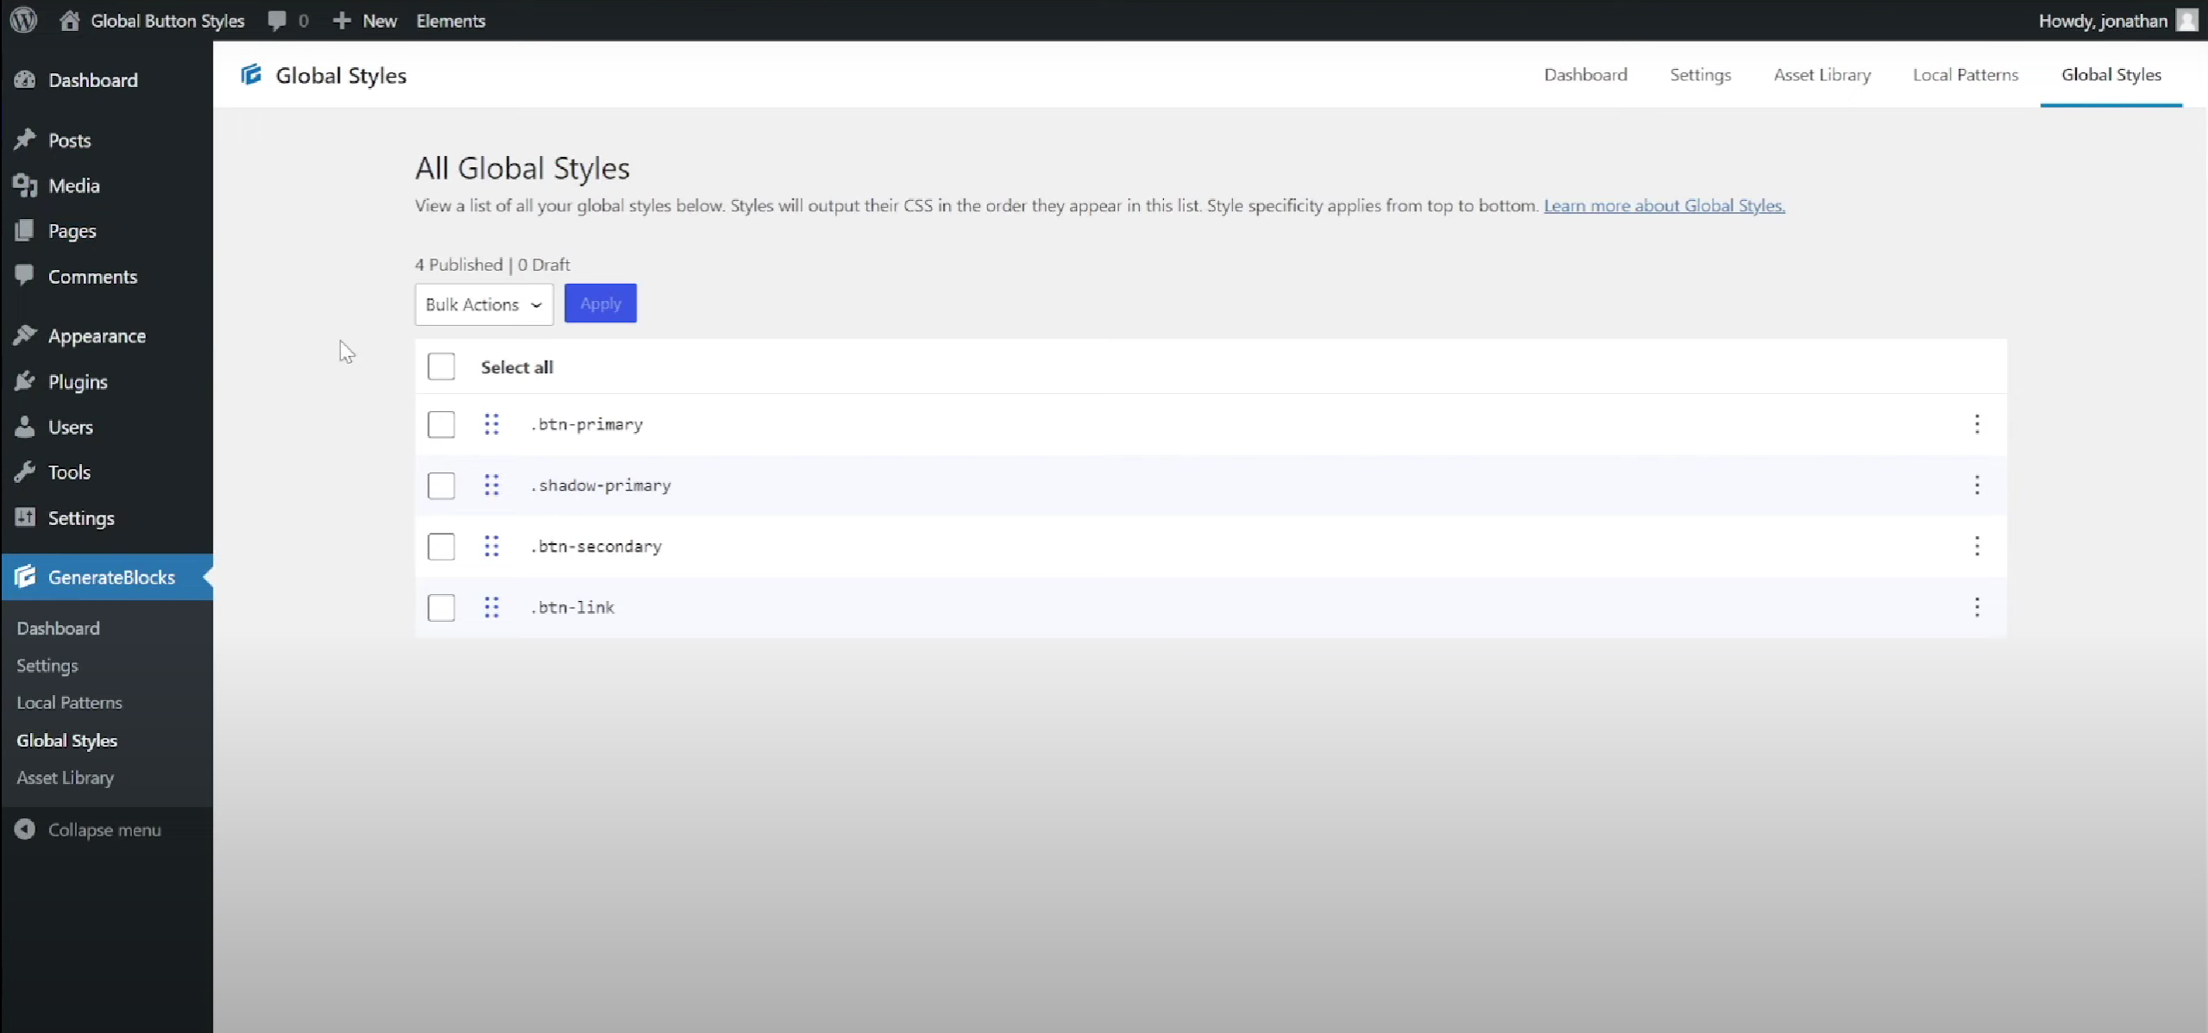Open comments bubble icon in admin bar
The image size is (2208, 1033).
tap(277, 21)
